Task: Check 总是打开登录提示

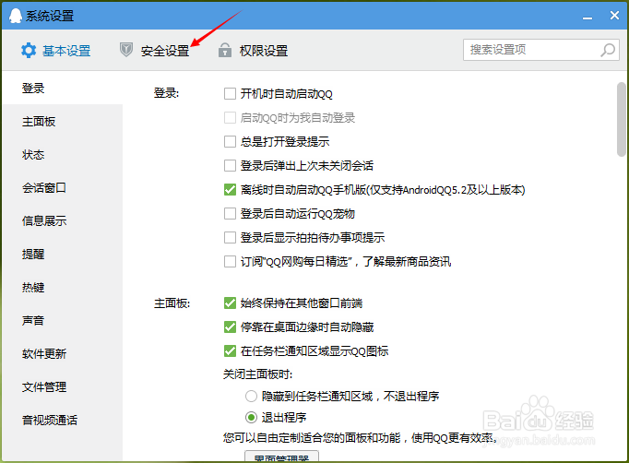Action: pos(230,142)
